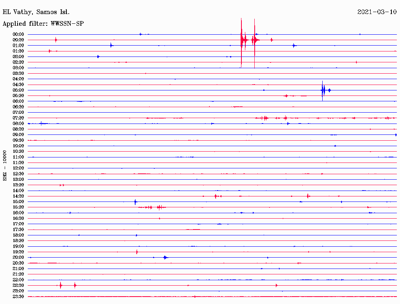The image size is (400, 304).
Task: Select the 09:30 time label
Action: 18,140
